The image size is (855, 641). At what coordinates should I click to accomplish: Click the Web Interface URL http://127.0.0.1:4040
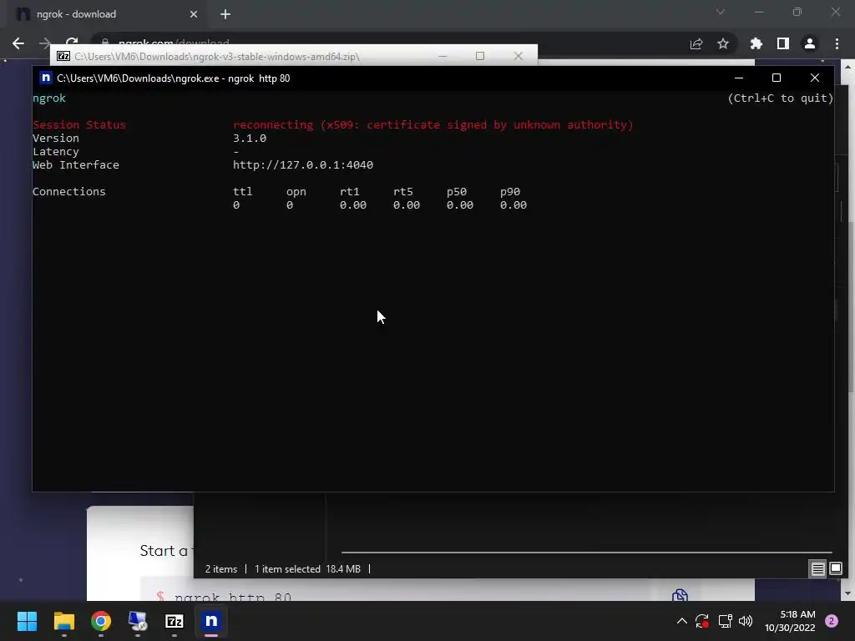[303, 164]
